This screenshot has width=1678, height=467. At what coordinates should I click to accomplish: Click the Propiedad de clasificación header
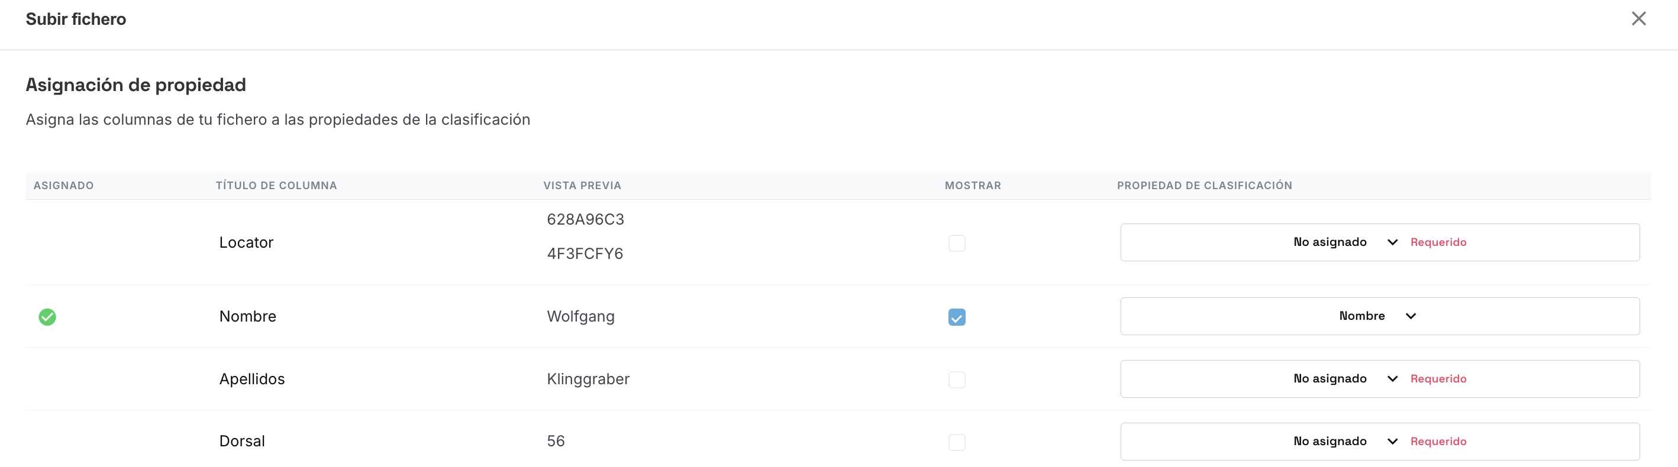click(1205, 186)
